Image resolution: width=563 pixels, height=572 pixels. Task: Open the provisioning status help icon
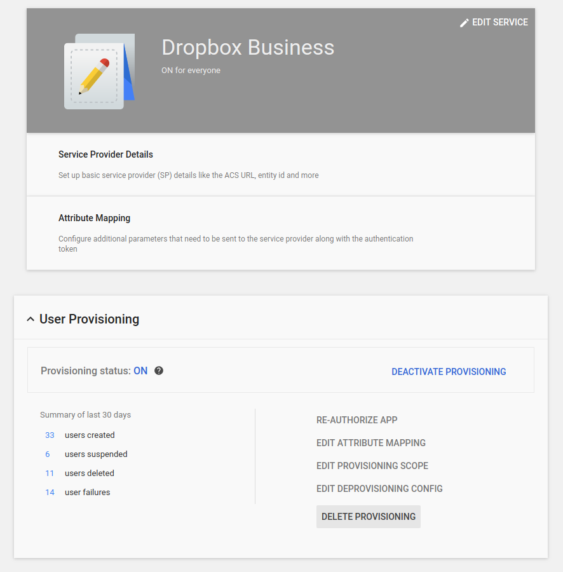(159, 371)
